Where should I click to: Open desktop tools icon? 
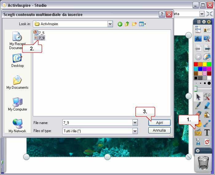coord(207,38)
